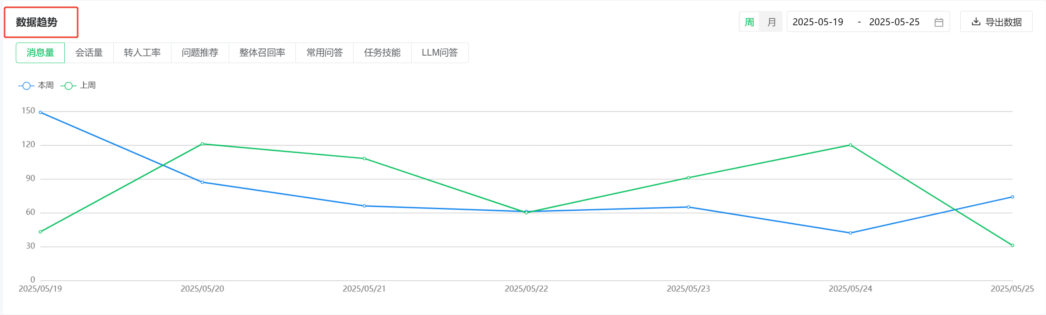The image size is (1046, 315).
Task: Switch to the 常用问答 tab
Action: tap(324, 53)
